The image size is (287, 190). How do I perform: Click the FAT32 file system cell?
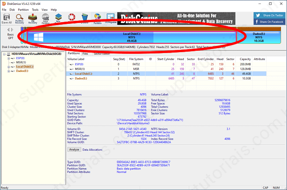[136, 64]
